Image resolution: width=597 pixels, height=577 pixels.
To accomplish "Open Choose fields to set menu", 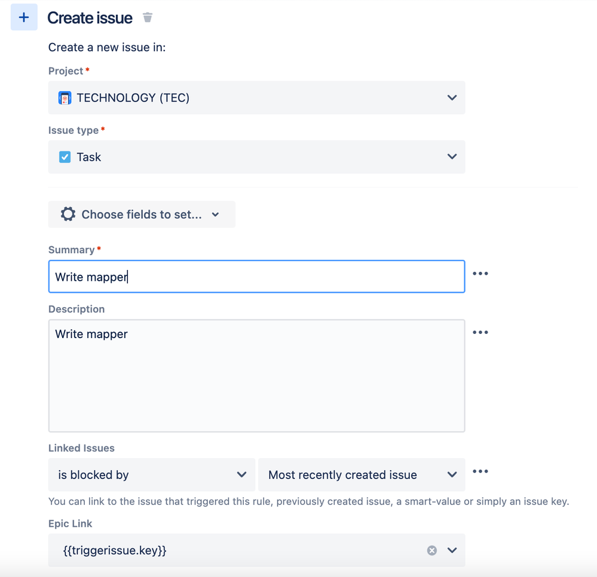I will 142,214.
